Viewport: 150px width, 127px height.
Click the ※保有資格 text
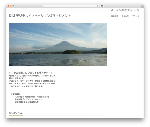pos(15,94)
